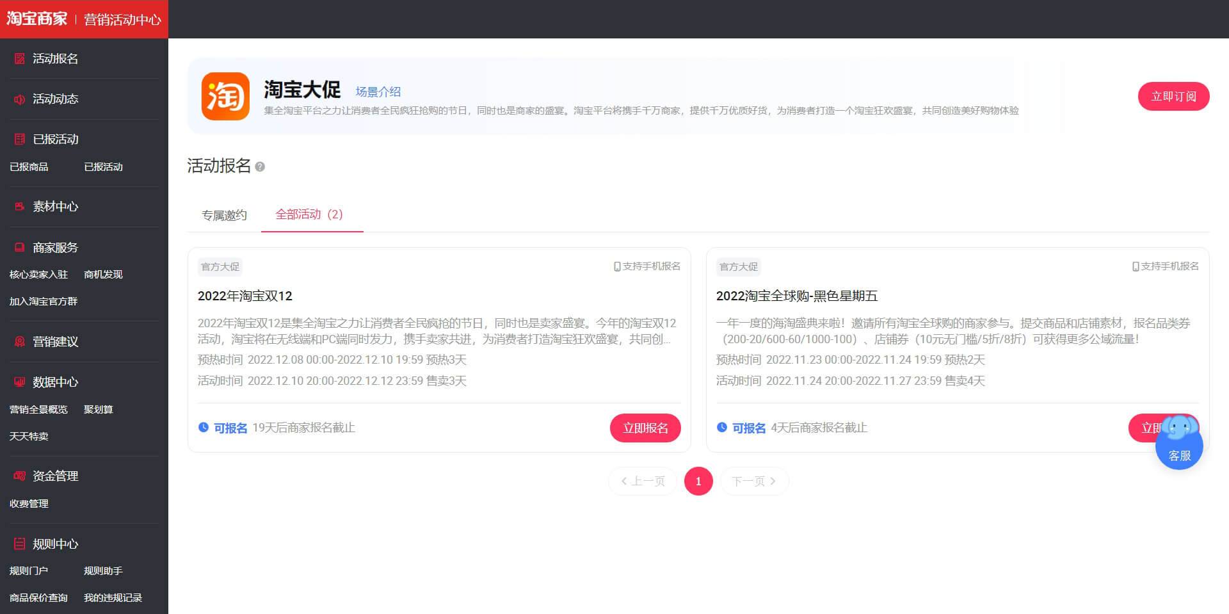Open 活动报名 via its sidebar icon
The height and width of the screenshot is (614, 1229).
(x=18, y=59)
